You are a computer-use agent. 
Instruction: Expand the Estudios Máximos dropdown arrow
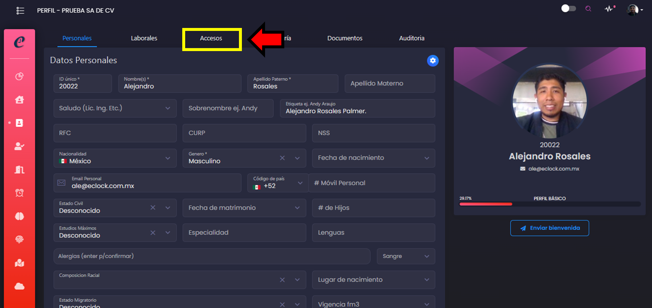tap(168, 233)
